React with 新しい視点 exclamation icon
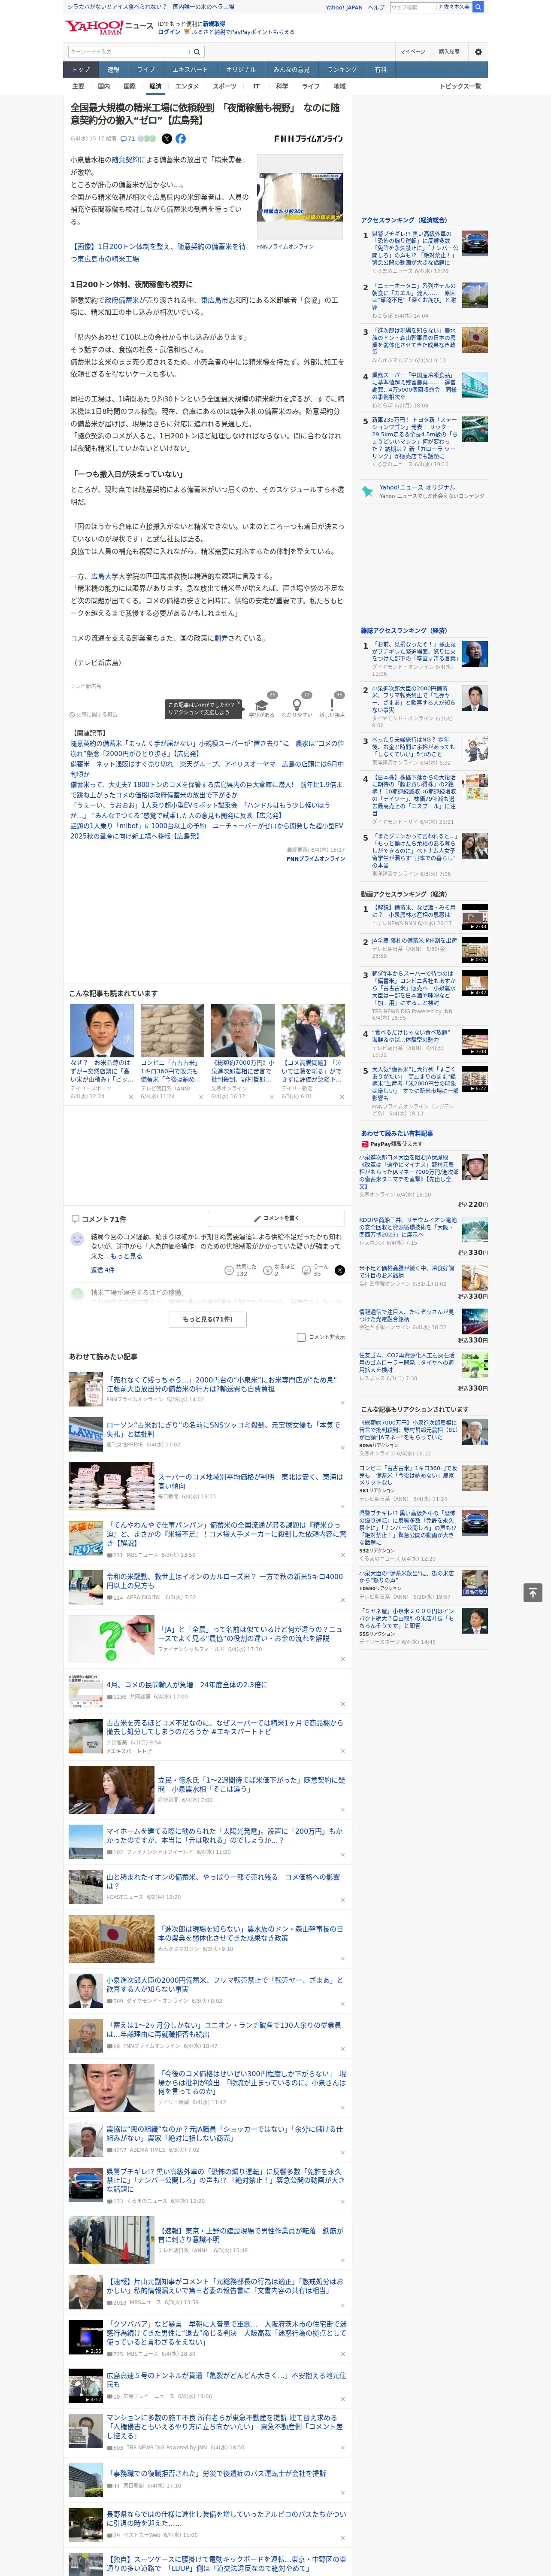551x2576 pixels. (x=332, y=706)
